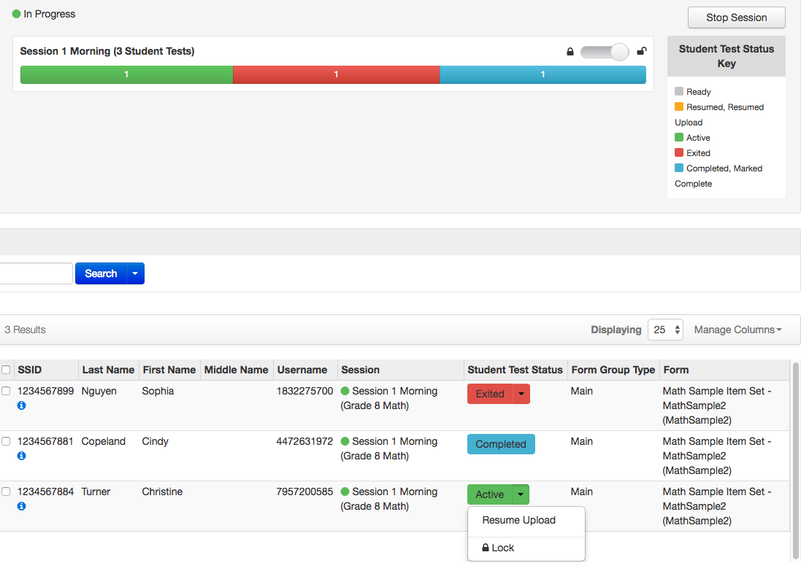Viewport: 801px width, 563px height.
Task: Tick the select-all checkbox in table header
Action: (6, 370)
